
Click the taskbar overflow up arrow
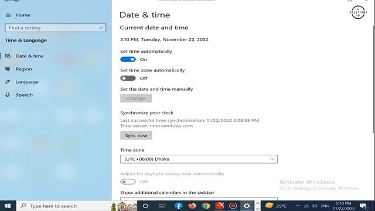pos(257,203)
